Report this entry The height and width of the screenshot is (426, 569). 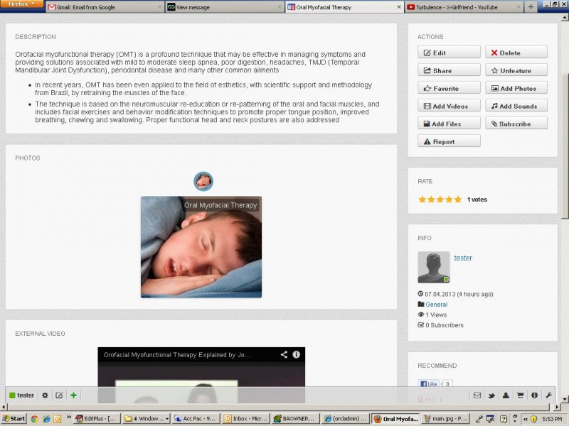(x=449, y=141)
